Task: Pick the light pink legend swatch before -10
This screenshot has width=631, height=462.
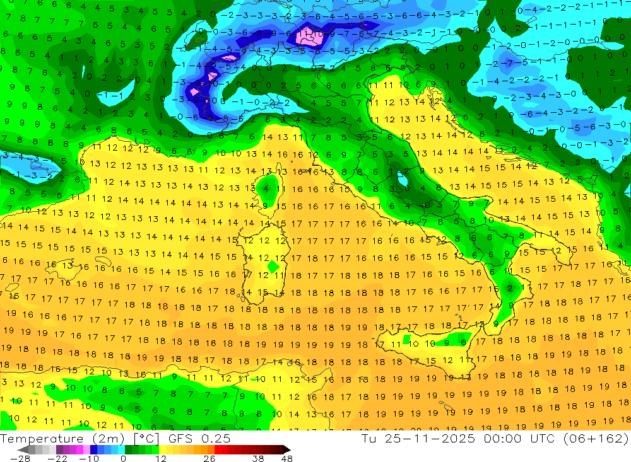Action: (86, 449)
